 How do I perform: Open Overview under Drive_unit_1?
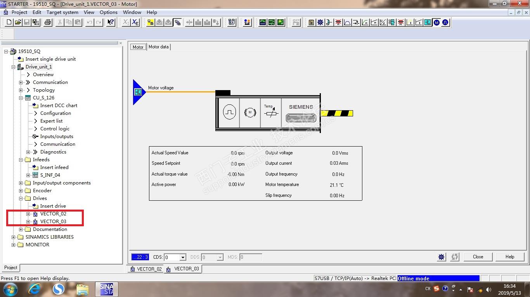pyautogui.click(x=43, y=75)
